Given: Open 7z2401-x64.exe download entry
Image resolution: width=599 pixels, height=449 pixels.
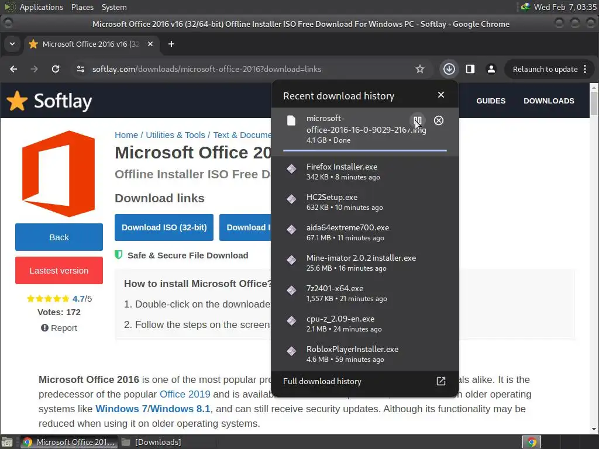Looking at the screenshot, I should (365, 293).
